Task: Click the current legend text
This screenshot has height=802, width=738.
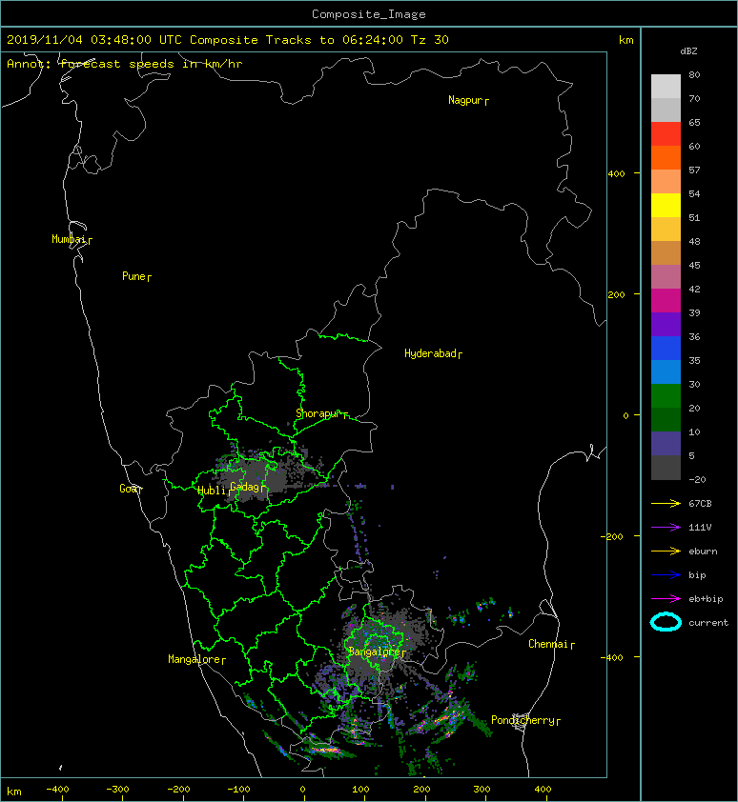Action: [708, 623]
